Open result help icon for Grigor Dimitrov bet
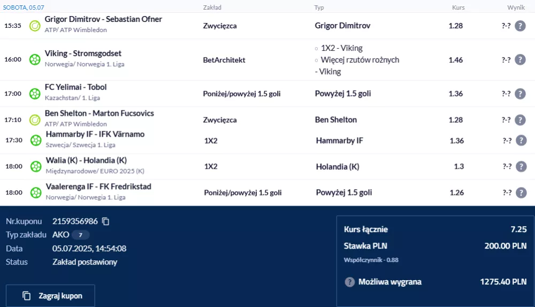This screenshot has width=535, height=307. (520, 26)
